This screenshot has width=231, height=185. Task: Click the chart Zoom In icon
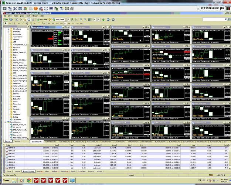pyautogui.click(x=81, y=20)
